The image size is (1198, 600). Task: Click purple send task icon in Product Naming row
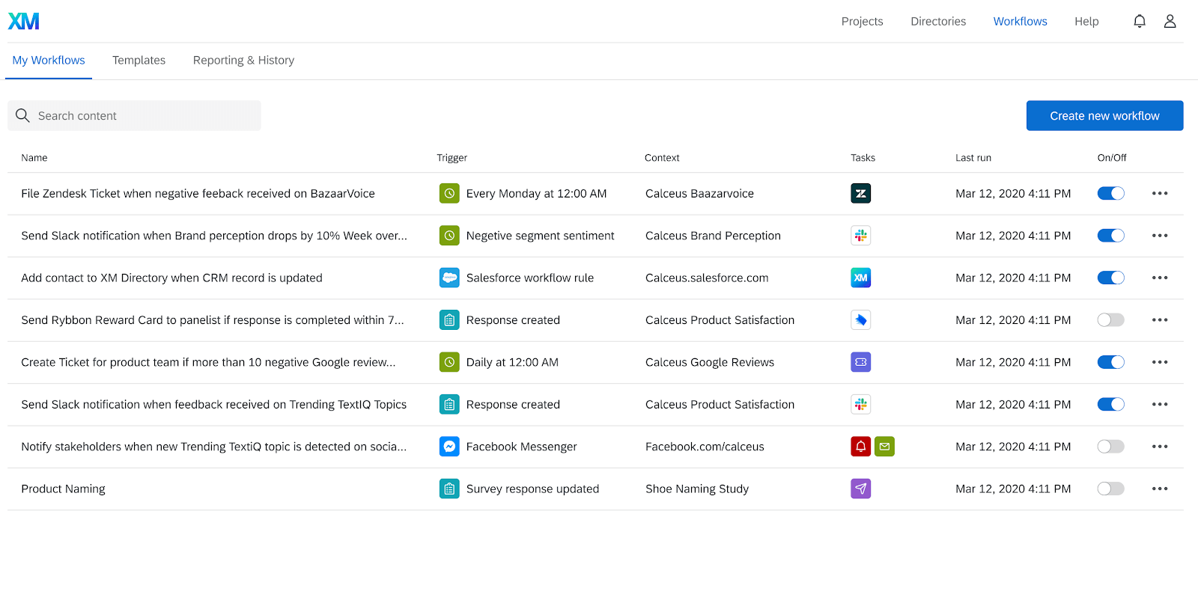[861, 489]
